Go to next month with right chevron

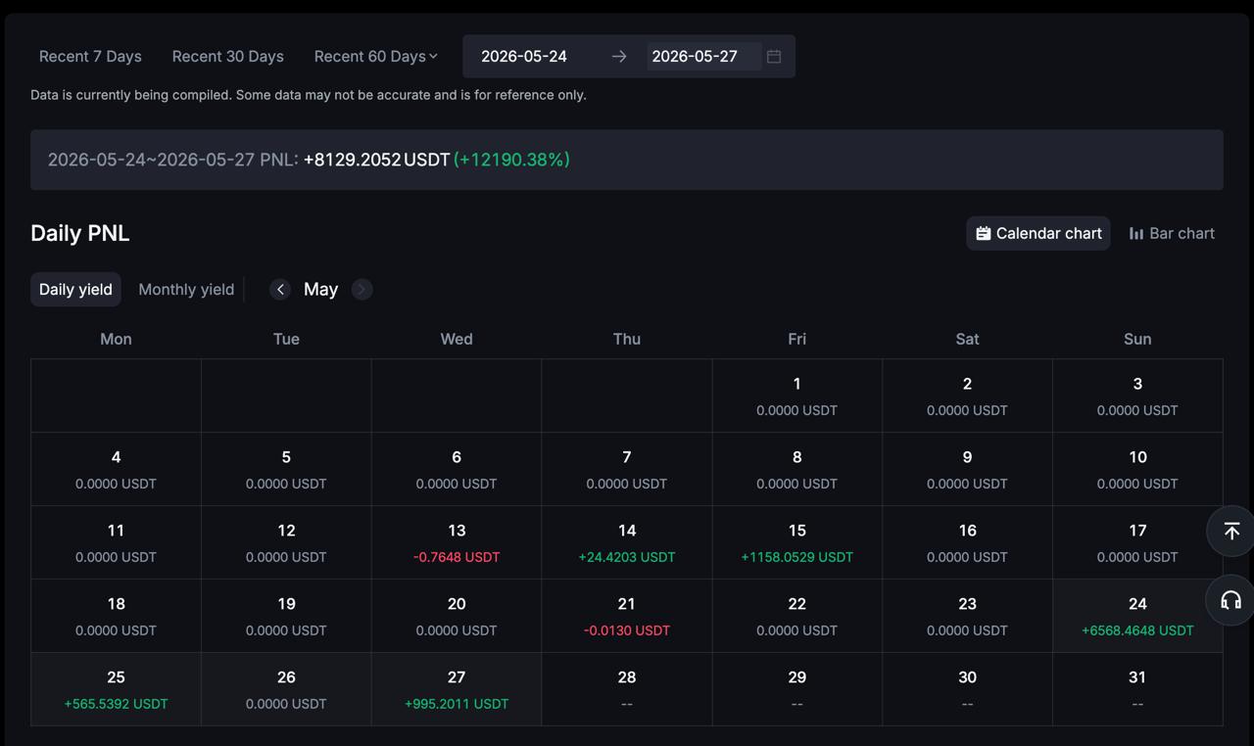tap(362, 289)
